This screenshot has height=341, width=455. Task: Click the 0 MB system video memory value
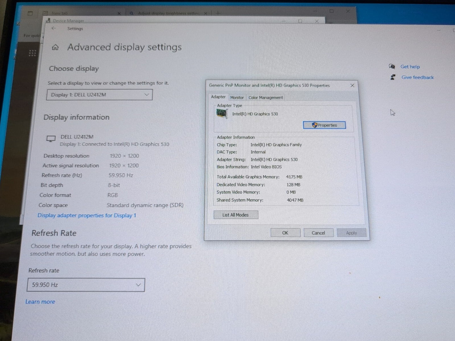[x=291, y=192]
